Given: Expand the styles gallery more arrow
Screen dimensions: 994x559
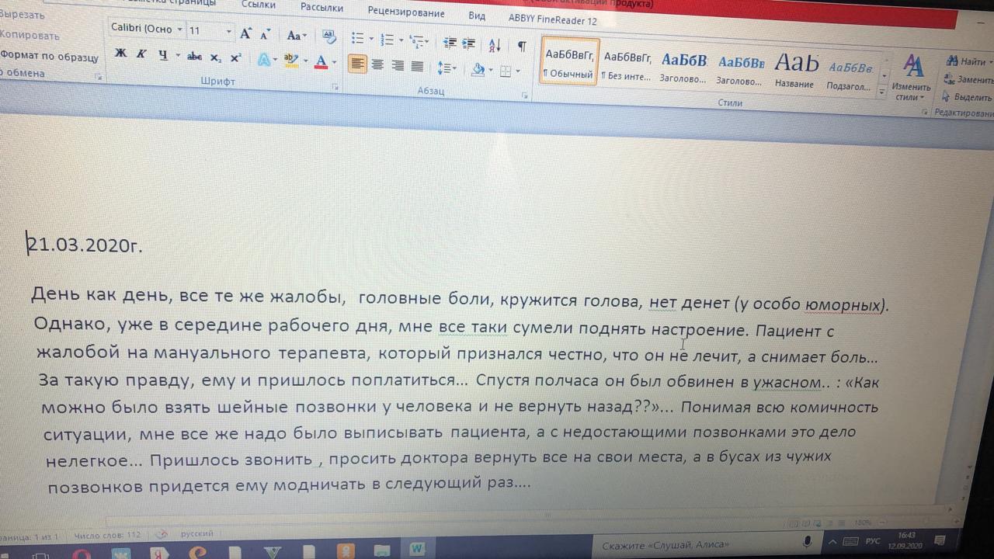Looking at the screenshot, I should click(881, 92).
